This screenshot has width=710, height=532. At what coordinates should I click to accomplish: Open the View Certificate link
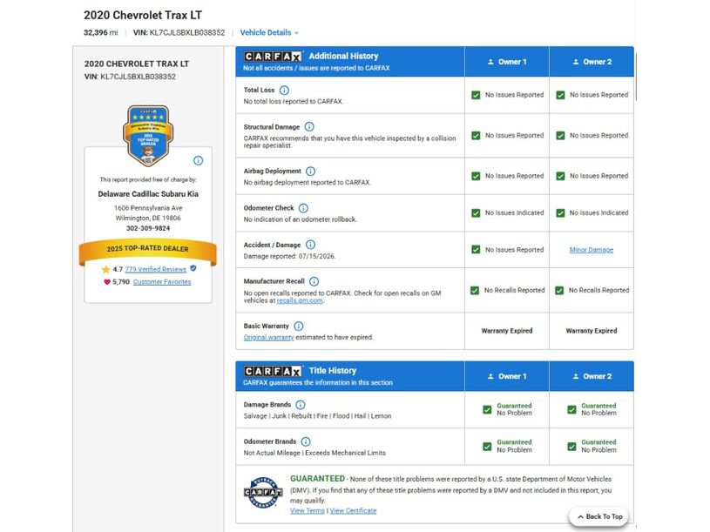353,511
